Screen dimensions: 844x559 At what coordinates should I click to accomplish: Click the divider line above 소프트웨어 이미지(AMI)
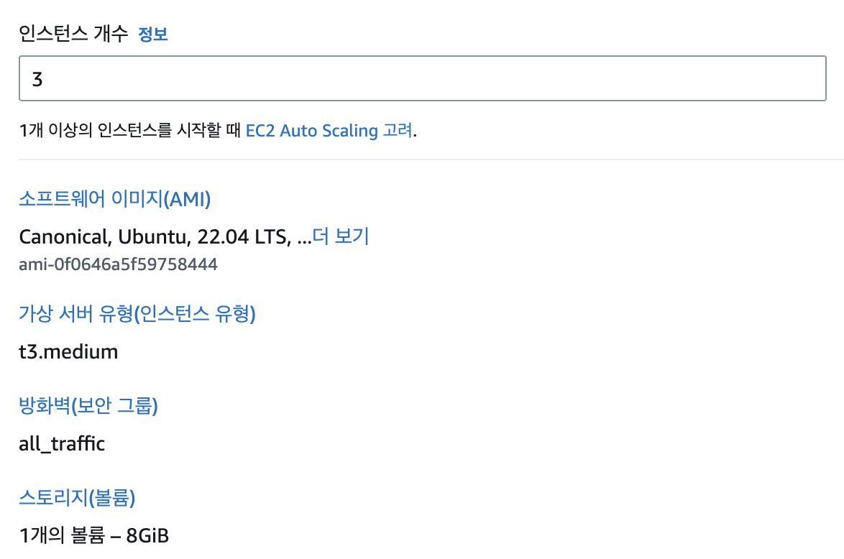pyautogui.click(x=431, y=160)
